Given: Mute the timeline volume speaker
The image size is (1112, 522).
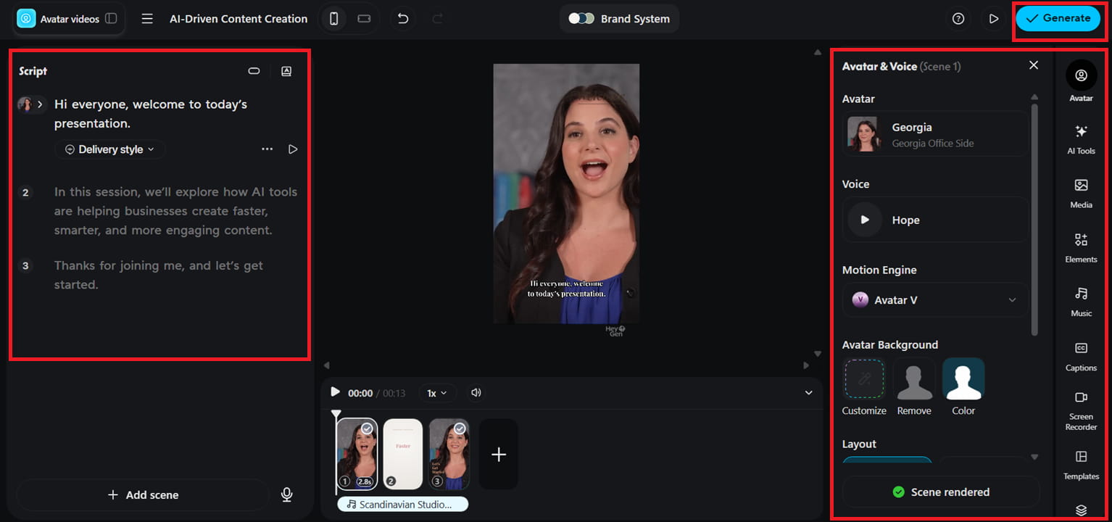Looking at the screenshot, I should (476, 393).
